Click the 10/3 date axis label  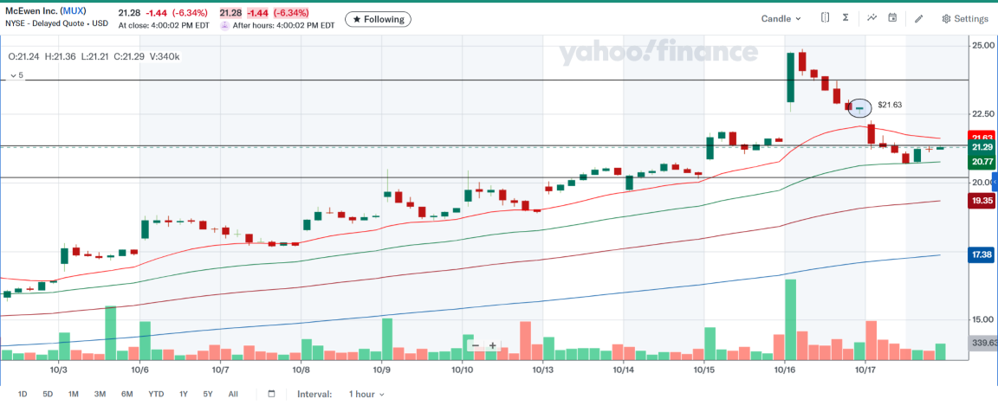point(59,369)
